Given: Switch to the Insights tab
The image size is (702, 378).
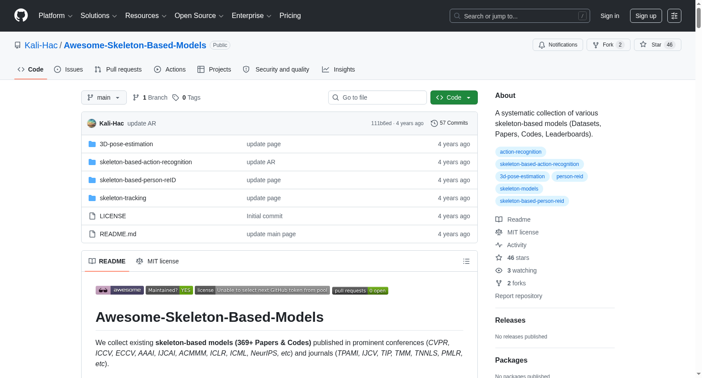Looking at the screenshot, I should [338, 69].
